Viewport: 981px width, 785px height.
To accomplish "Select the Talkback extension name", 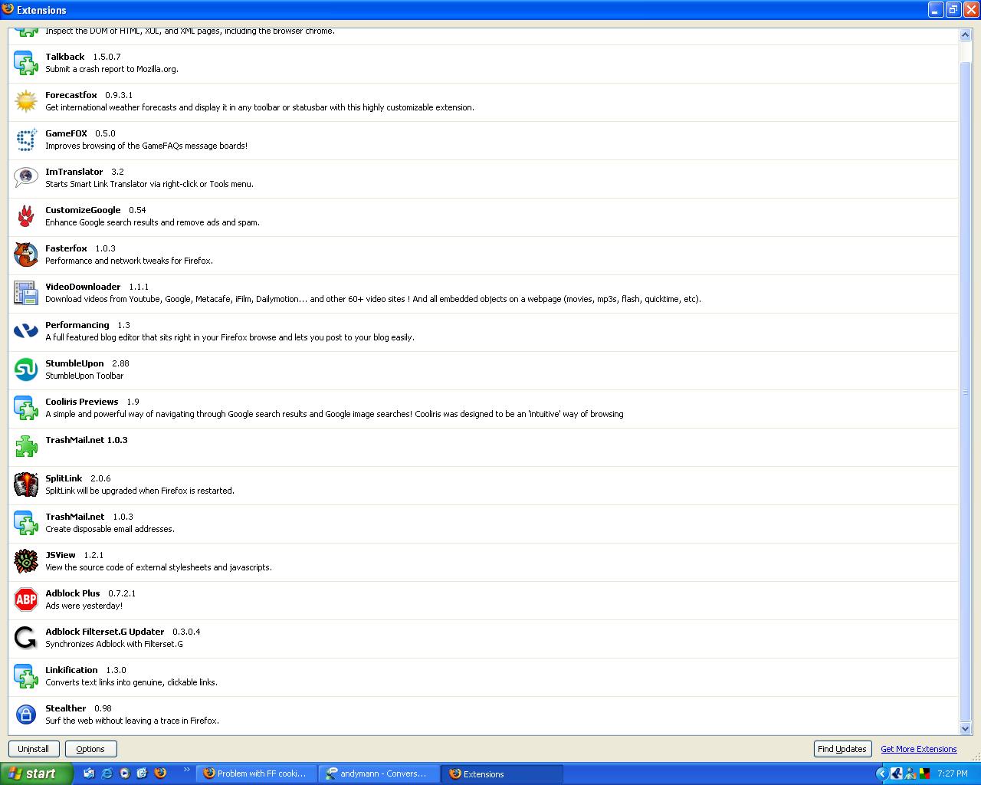I will (x=65, y=57).
